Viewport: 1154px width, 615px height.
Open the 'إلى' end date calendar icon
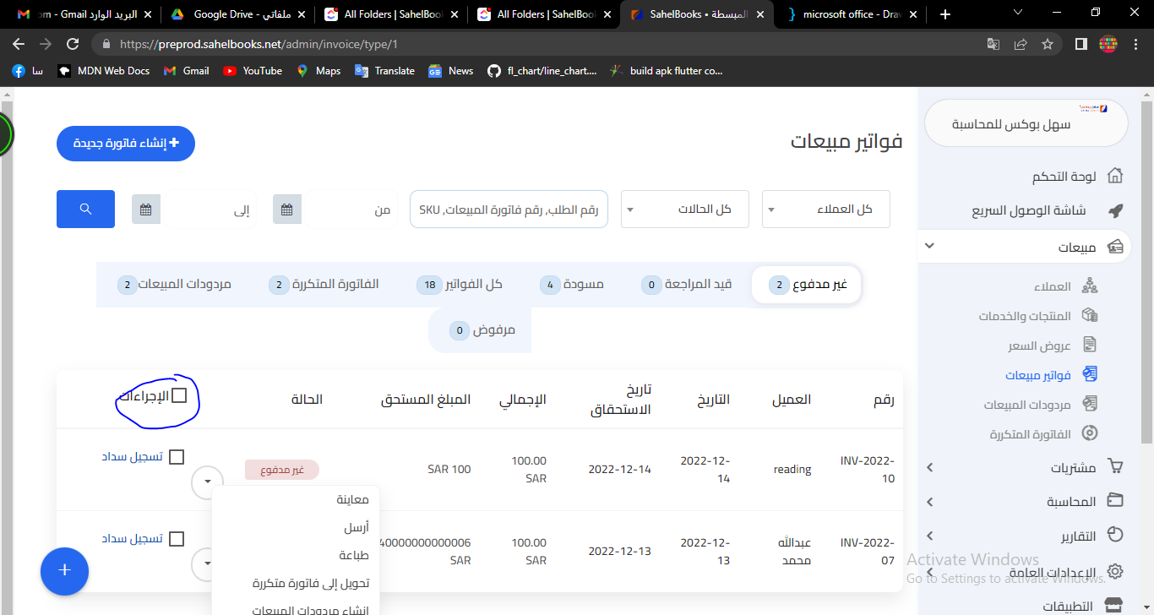(x=146, y=210)
